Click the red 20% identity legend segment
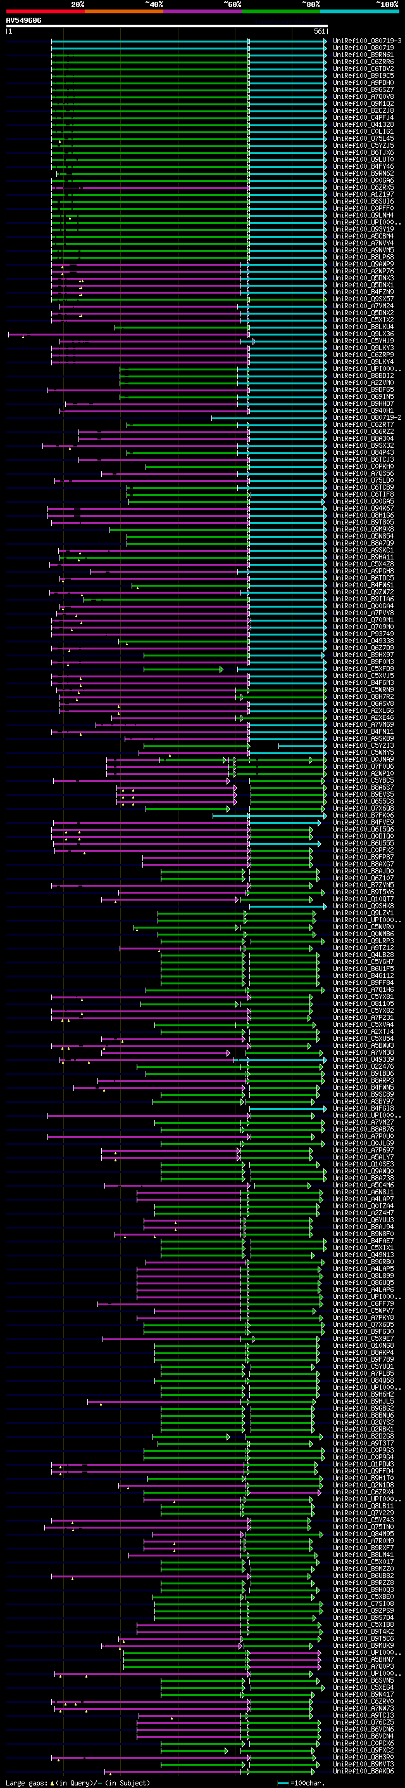The image size is (405, 1788). pos(45,11)
